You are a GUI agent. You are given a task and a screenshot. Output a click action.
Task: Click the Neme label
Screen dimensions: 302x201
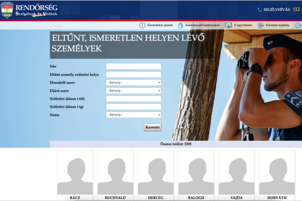pos(55,115)
